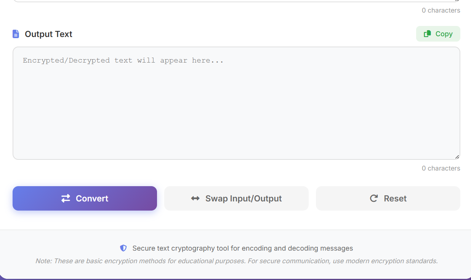The image size is (471, 280).
Task: Click the shield icon in the footer
Action: click(123, 248)
